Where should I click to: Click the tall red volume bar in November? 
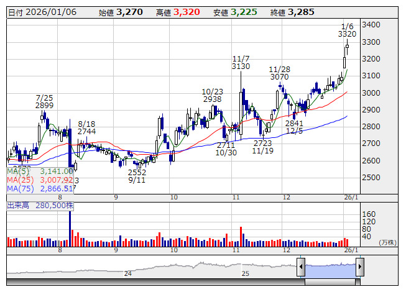point(241,237)
